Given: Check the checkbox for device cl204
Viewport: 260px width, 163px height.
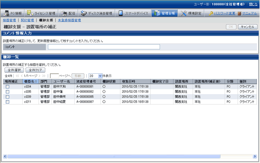Looking at the screenshot, I should (8, 87).
